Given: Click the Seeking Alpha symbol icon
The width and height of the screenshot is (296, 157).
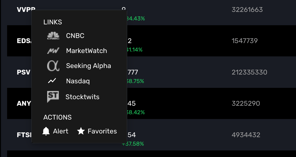Looking at the screenshot, I should (x=53, y=66).
